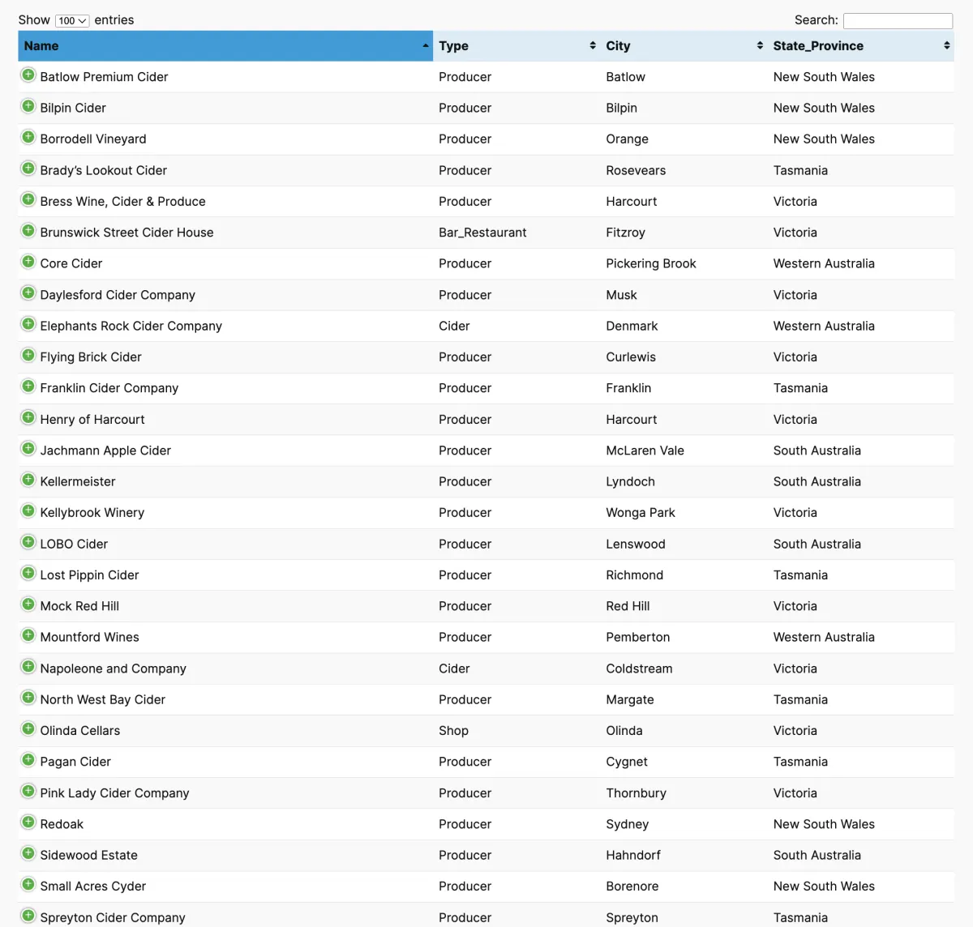Select the Lyndoch city cell

(x=630, y=481)
